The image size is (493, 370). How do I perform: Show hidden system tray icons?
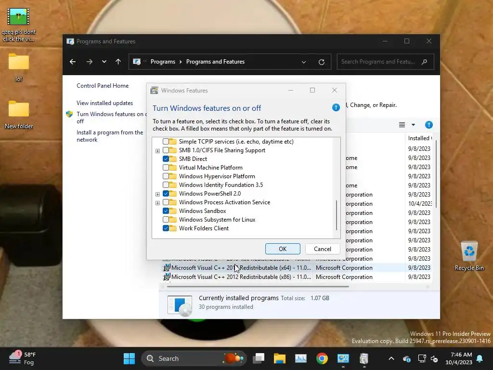click(391, 358)
